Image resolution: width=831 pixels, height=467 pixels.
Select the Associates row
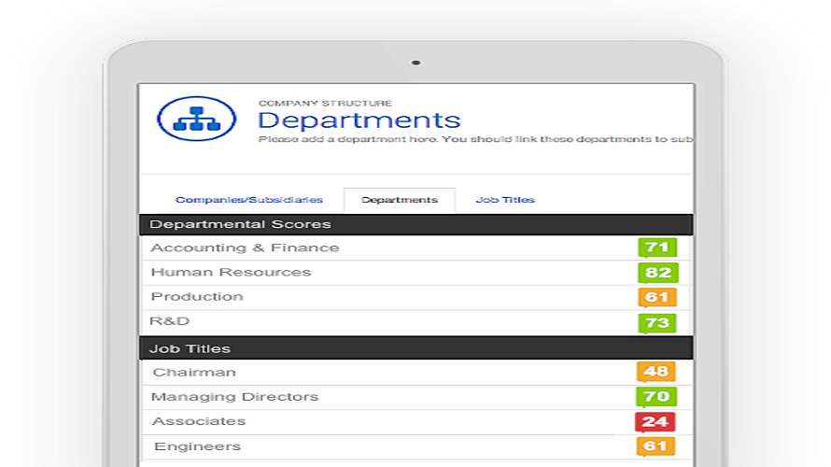click(416, 422)
